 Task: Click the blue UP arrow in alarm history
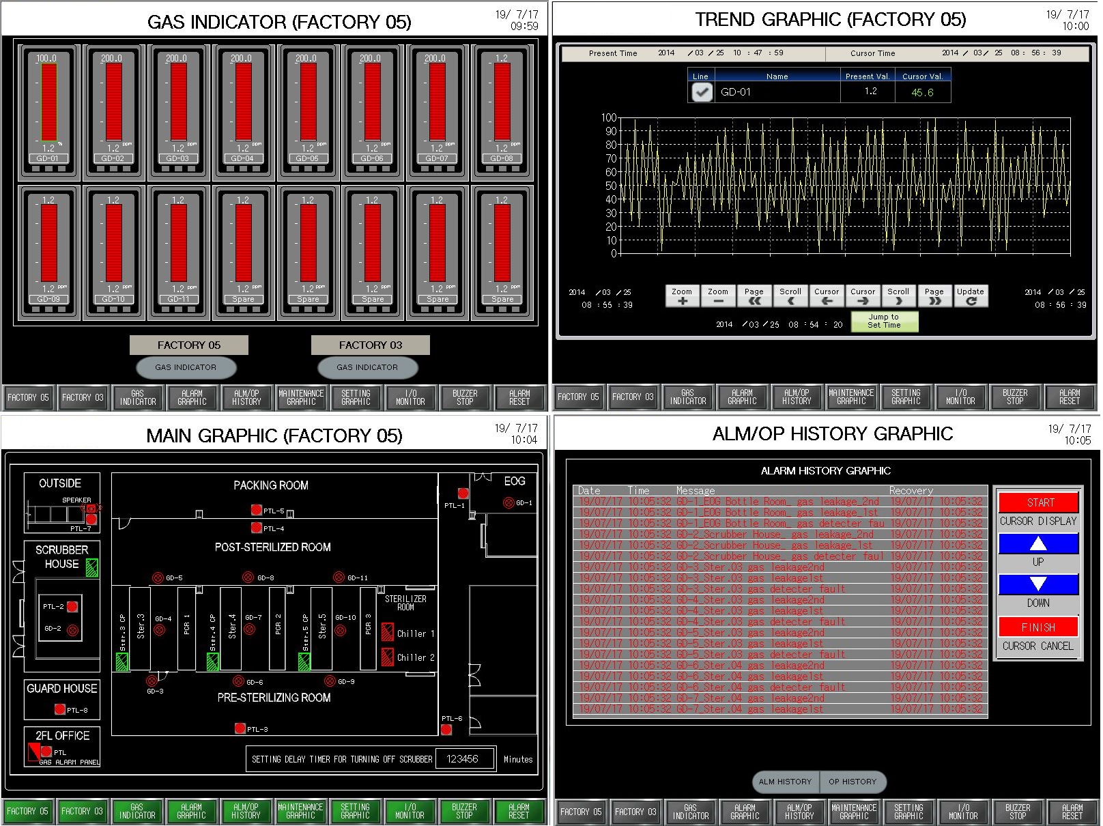(1037, 544)
